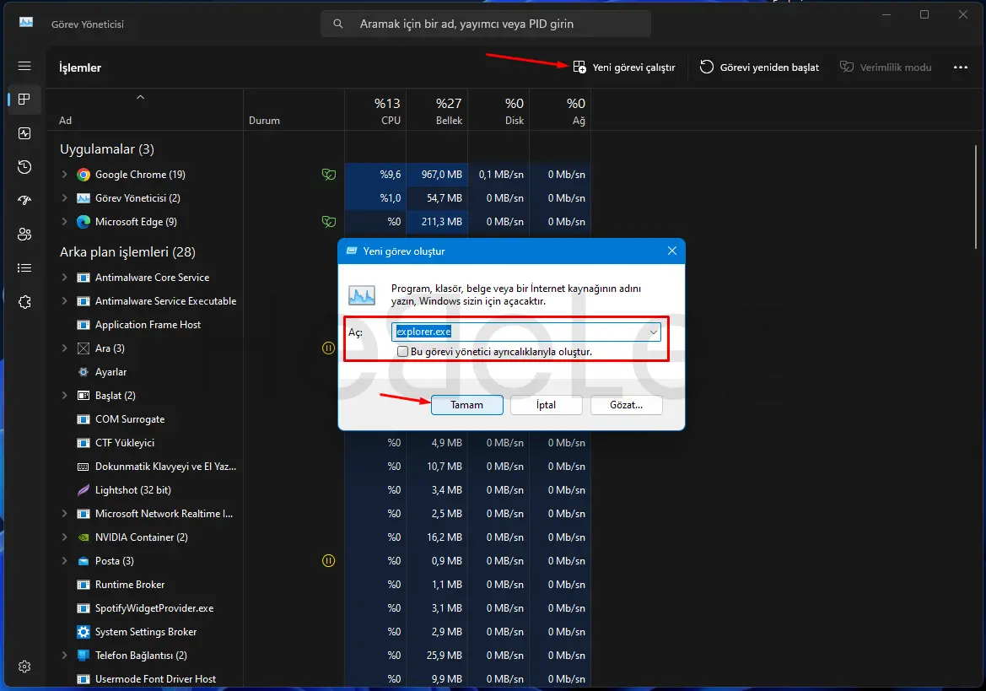Open the Services page in sidebar

point(24,302)
